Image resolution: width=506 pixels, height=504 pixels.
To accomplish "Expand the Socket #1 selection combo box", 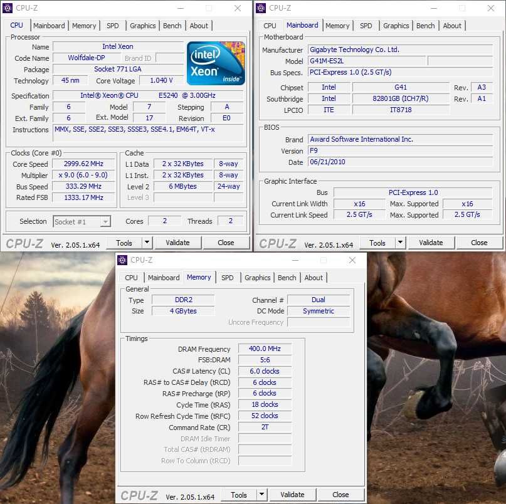I will click(x=105, y=222).
